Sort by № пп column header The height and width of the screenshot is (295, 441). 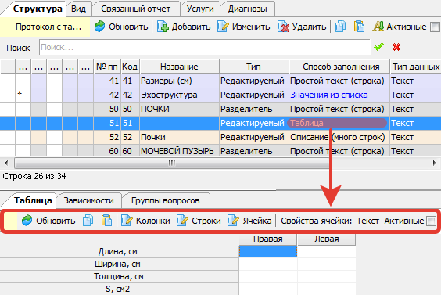tap(107, 67)
